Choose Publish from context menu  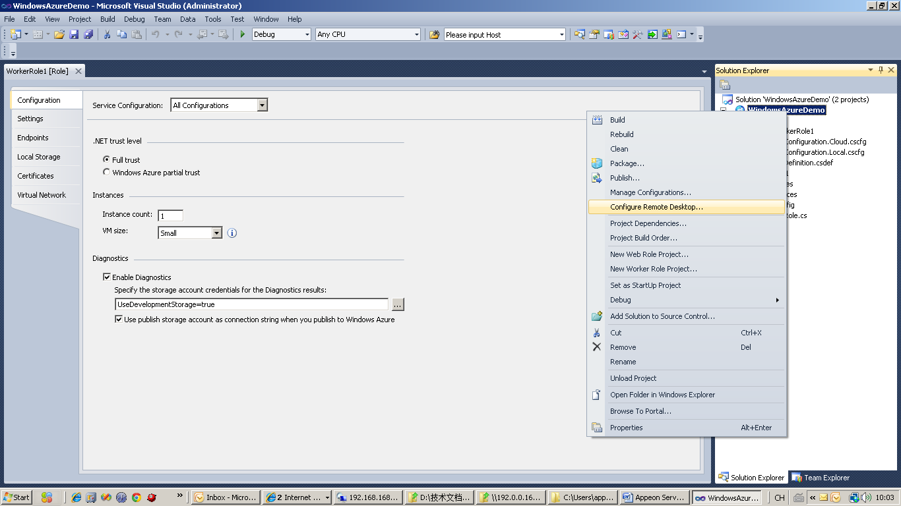pos(686,178)
